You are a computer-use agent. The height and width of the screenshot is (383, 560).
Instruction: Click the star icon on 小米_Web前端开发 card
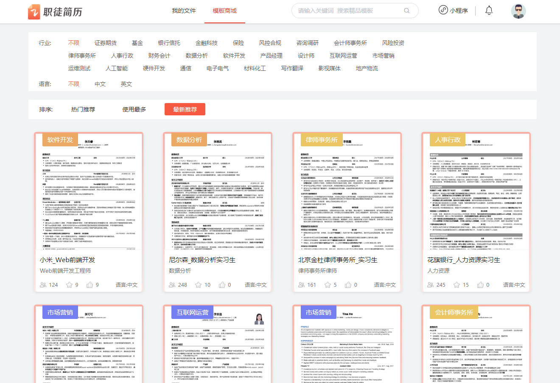click(69, 285)
